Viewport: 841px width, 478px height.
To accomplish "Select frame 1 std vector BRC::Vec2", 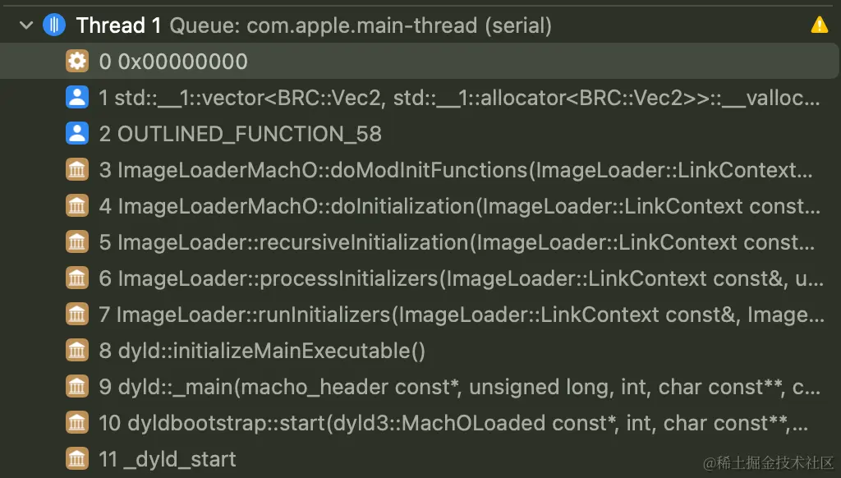I will pyautogui.click(x=420, y=98).
